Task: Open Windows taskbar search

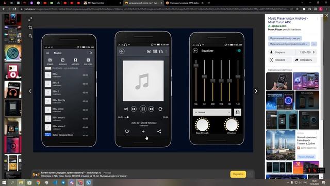Action: point(12,182)
